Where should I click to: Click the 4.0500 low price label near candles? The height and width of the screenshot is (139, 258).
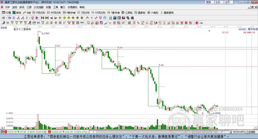[216, 113]
